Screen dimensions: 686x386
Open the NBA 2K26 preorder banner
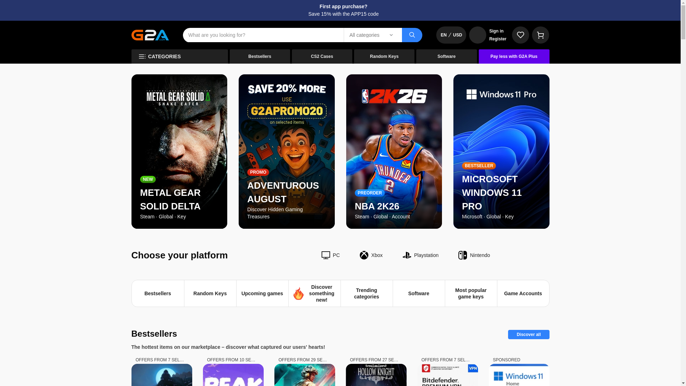(x=394, y=152)
